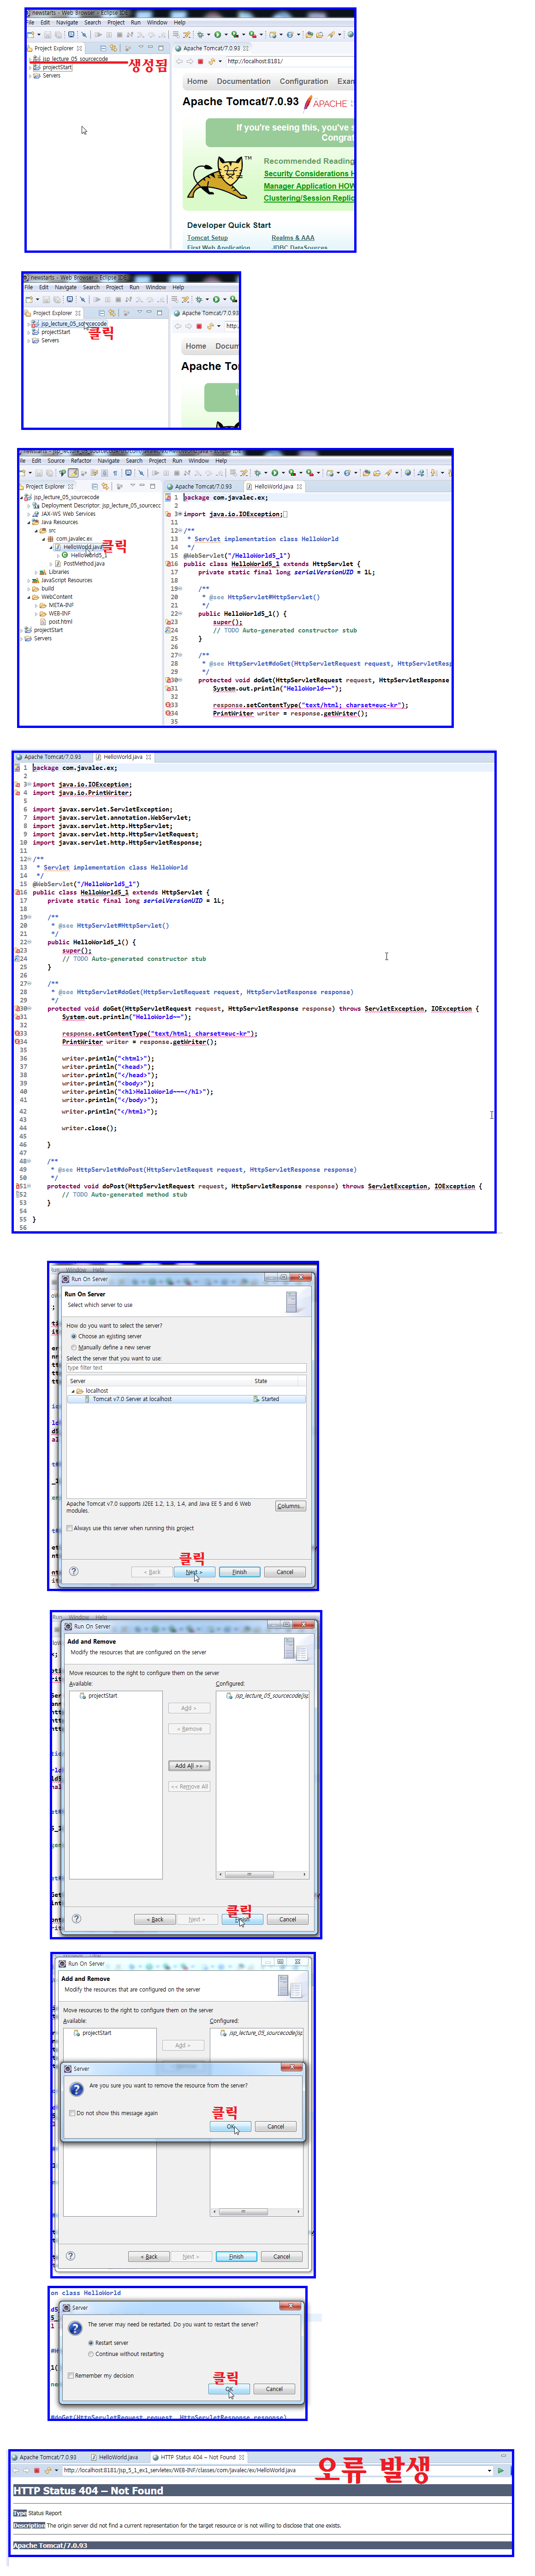Collapse the Java Resources tree node

tap(30, 522)
